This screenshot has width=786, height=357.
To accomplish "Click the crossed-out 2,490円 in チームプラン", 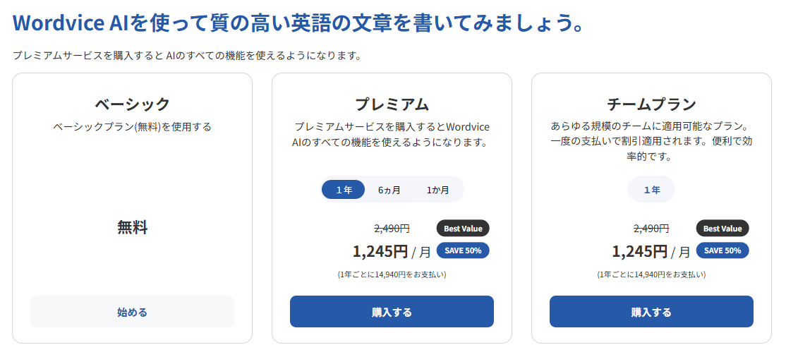I will (x=651, y=229).
